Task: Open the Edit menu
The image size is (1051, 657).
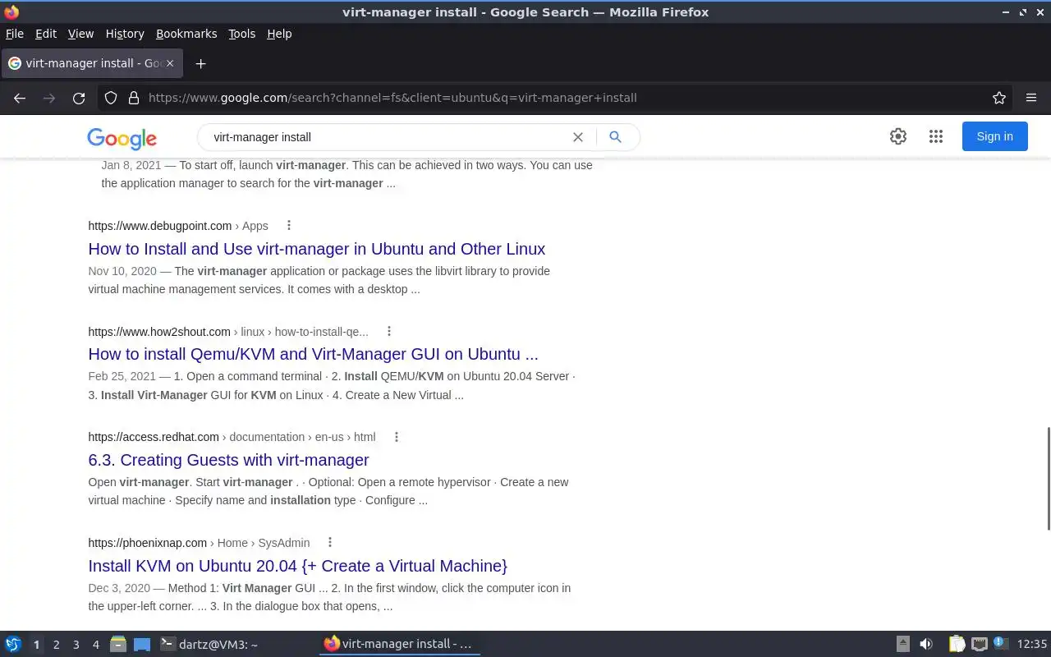Action: 46,34
